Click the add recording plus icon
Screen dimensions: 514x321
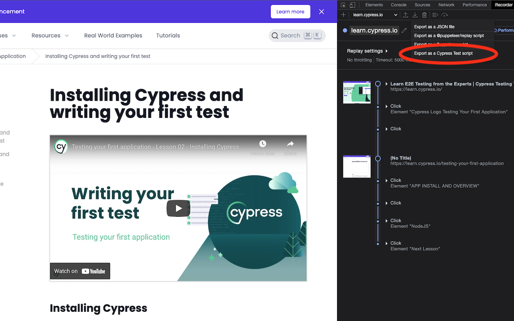[343, 15]
